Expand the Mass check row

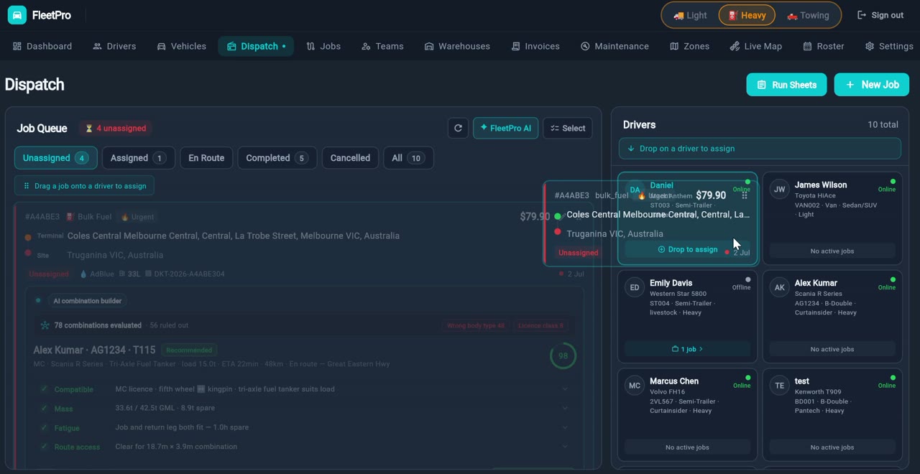(305, 408)
